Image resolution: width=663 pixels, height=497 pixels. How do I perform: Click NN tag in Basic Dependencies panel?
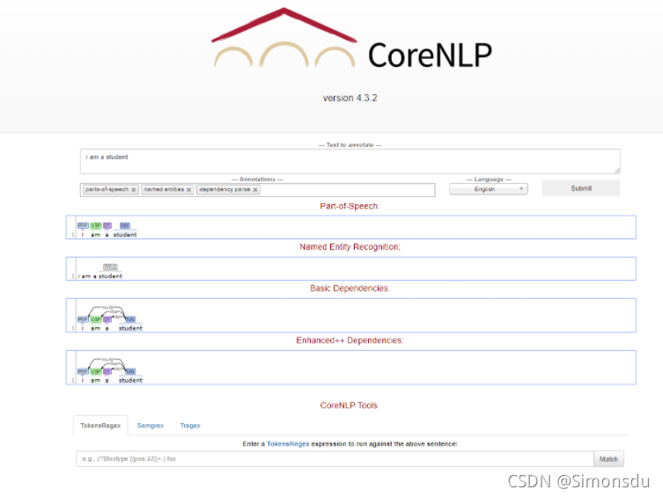point(130,319)
